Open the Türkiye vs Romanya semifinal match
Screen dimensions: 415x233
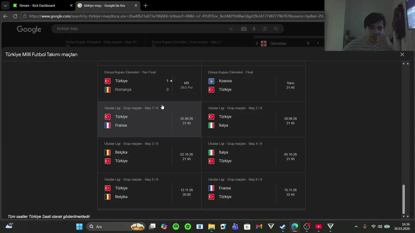pyautogui.click(x=149, y=84)
